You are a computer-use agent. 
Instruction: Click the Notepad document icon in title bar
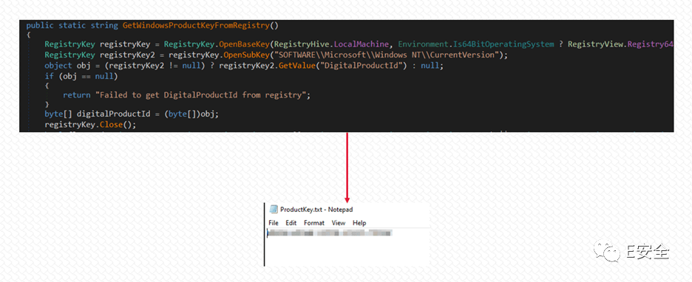[x=274, y=210]
